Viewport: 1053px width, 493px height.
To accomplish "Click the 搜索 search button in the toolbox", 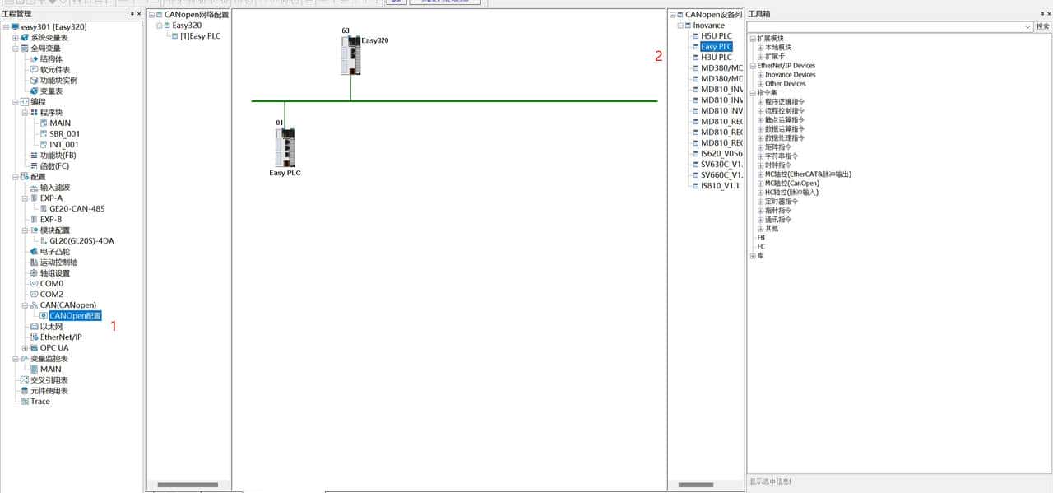I will tap(1043, 27).
